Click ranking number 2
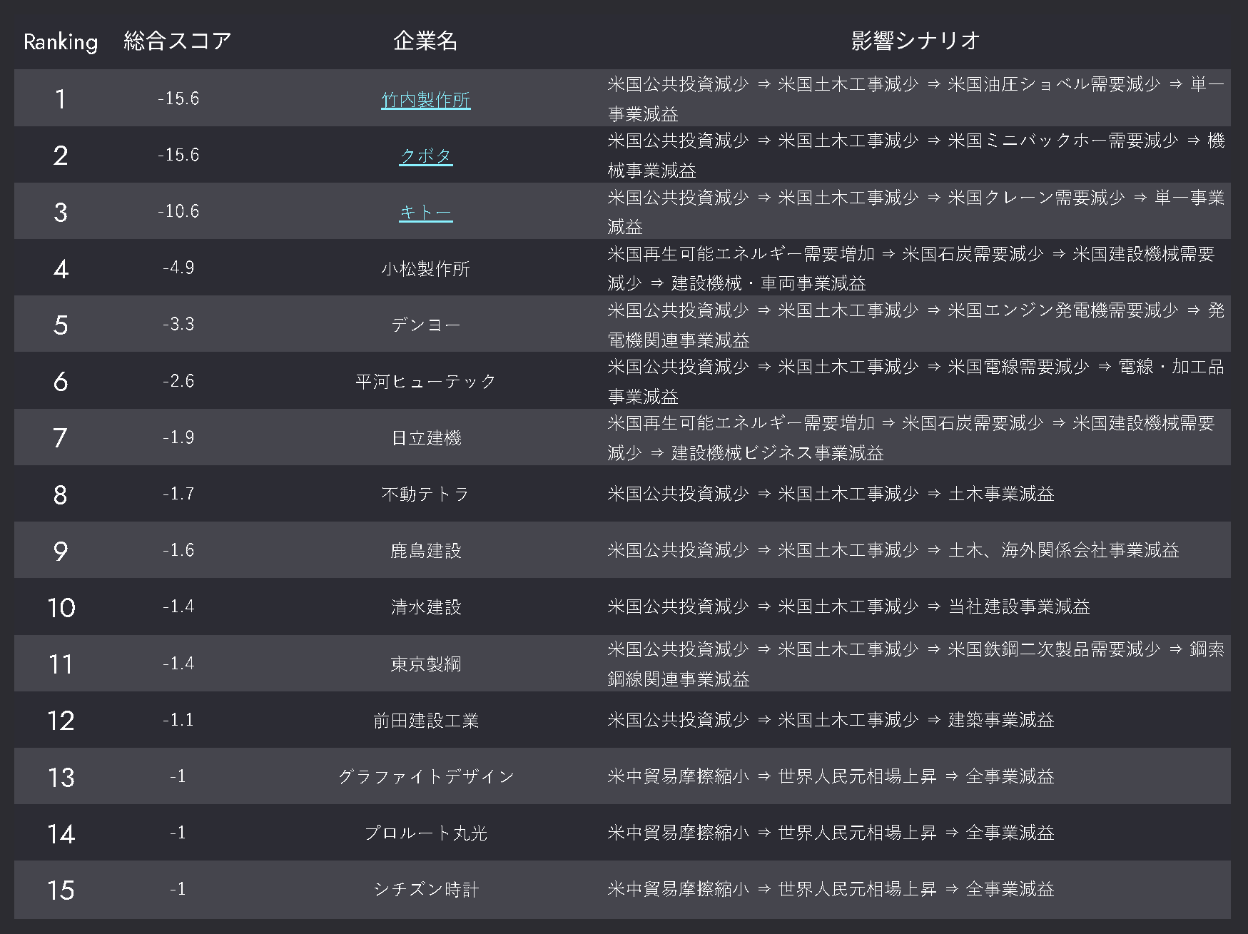 pyautogui.click(x=61, y=156)
